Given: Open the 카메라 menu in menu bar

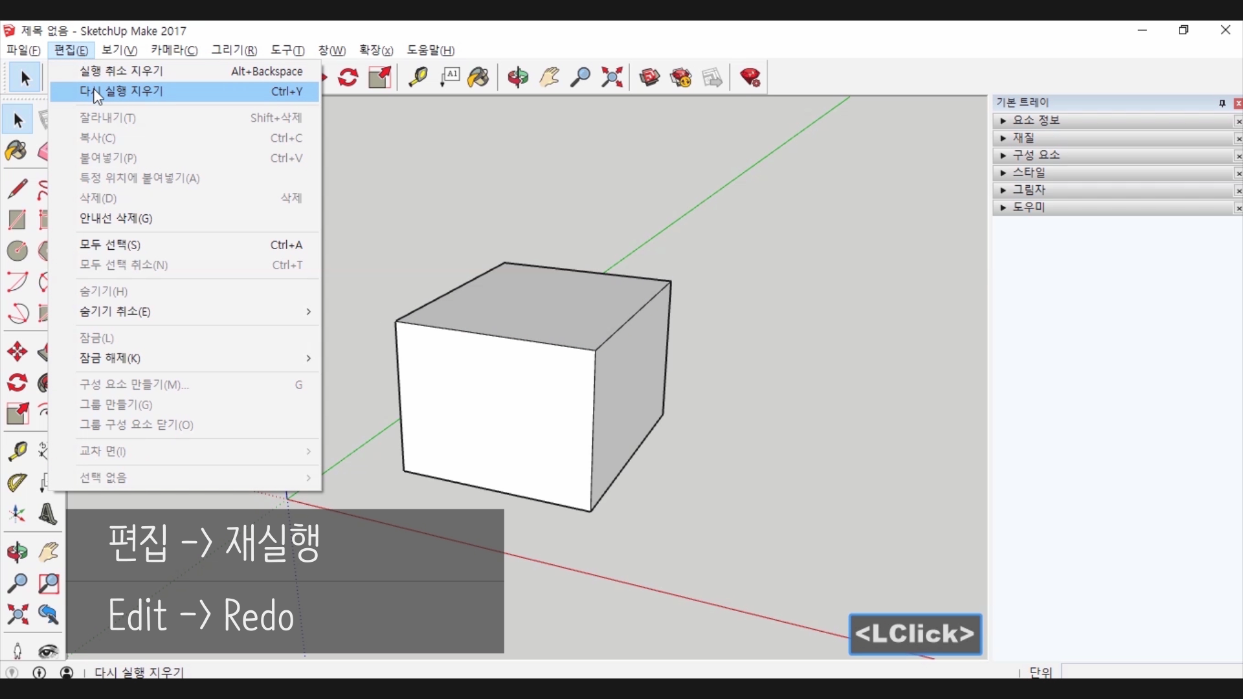Looking at the screenshot, I should tap(174, 50).
